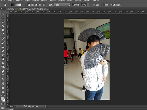Click the 12.5% zoom level field
The image size is (147, 110).
click(10, 107)
